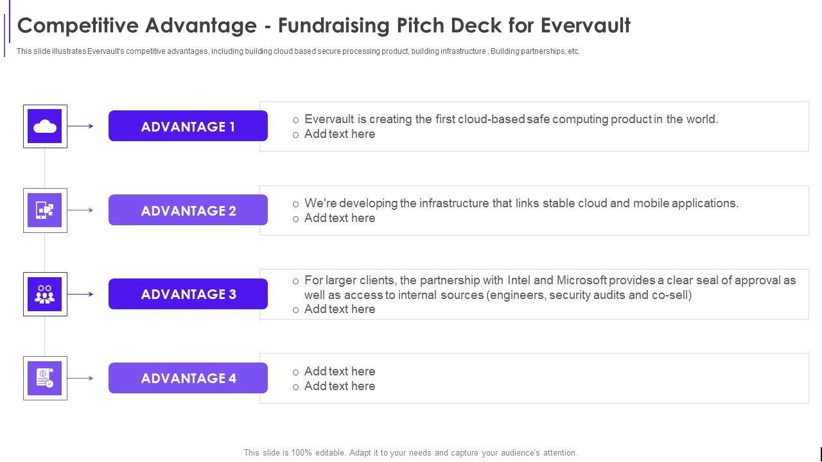The image size is (822, 462).
Task: Click the cloud icon for Advantage 1
Action: 45,126
